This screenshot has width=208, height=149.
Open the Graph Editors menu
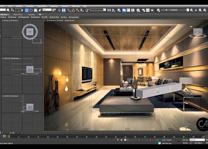tap(42, 6)
